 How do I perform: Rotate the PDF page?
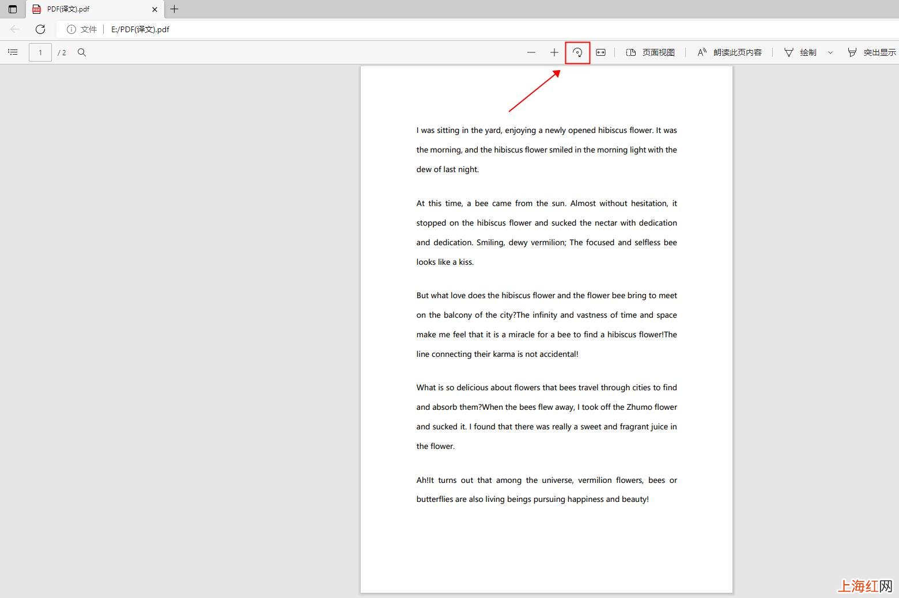(x=577, y=52)
